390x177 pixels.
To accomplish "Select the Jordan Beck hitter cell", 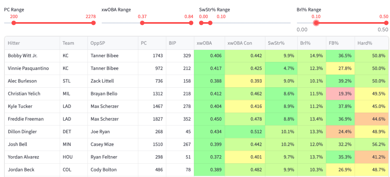I will click(32, 170).
